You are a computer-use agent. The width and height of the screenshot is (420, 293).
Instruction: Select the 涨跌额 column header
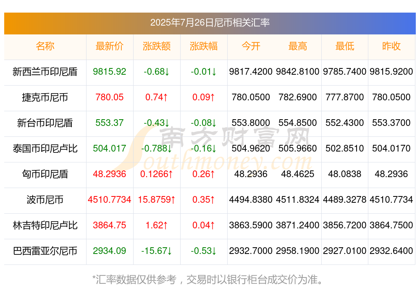156,46
